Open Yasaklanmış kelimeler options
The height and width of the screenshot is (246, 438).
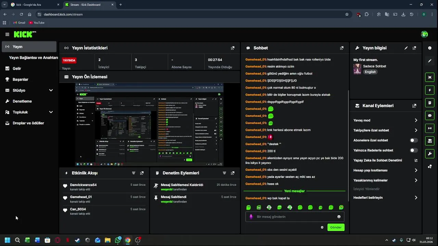386,180
